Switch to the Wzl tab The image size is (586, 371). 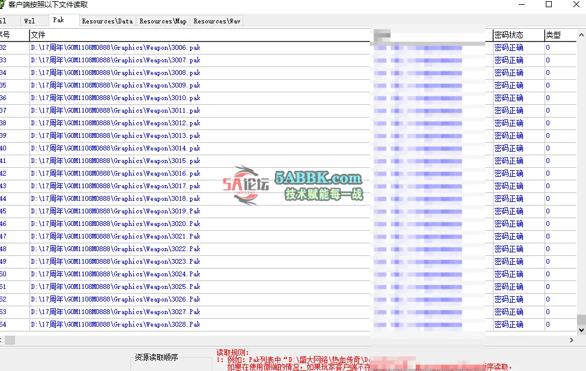pos(34,21)
